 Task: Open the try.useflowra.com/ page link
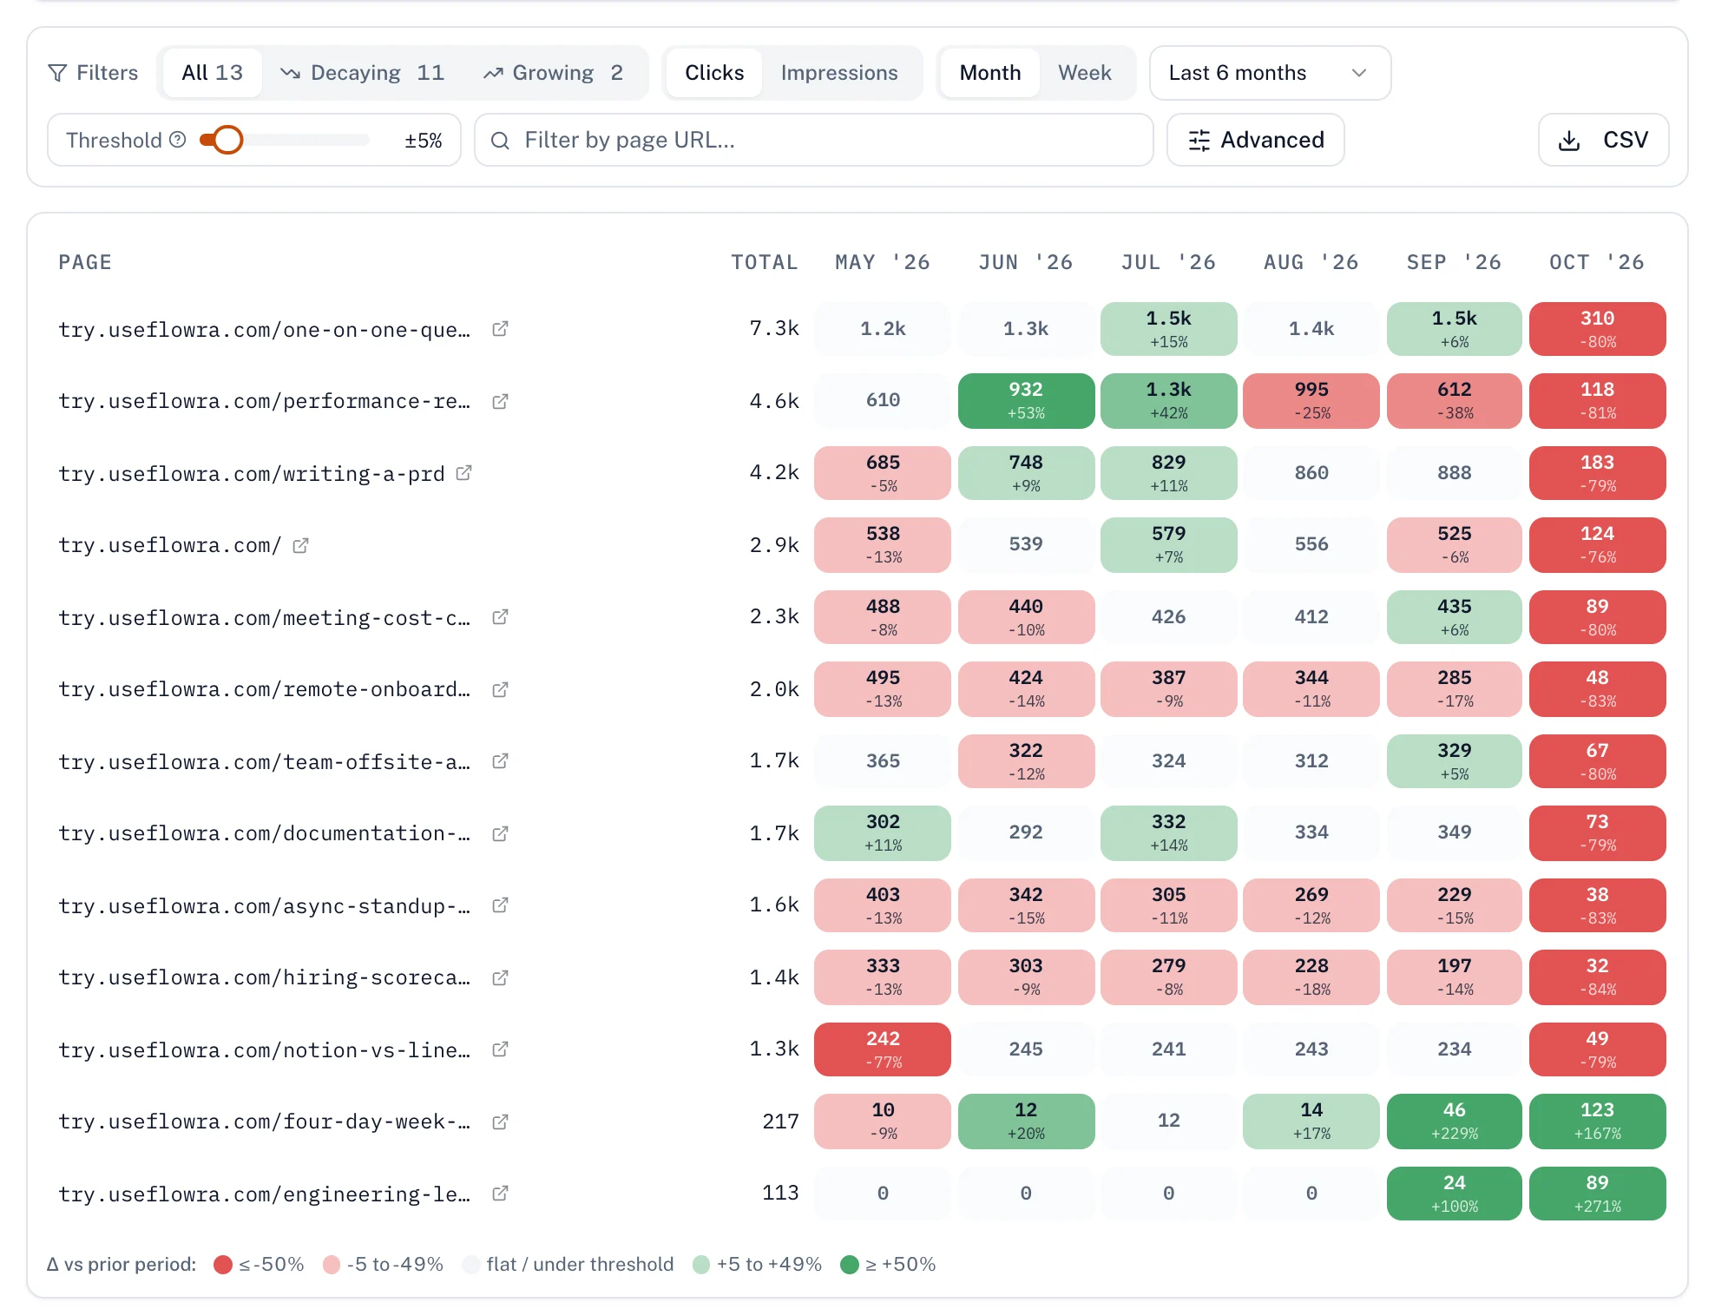coord(170,545)
